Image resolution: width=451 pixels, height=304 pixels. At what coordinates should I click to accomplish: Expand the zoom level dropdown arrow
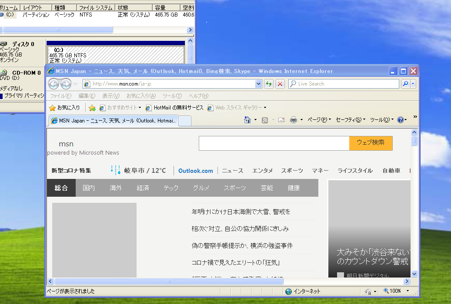click(x=408, y=291)
